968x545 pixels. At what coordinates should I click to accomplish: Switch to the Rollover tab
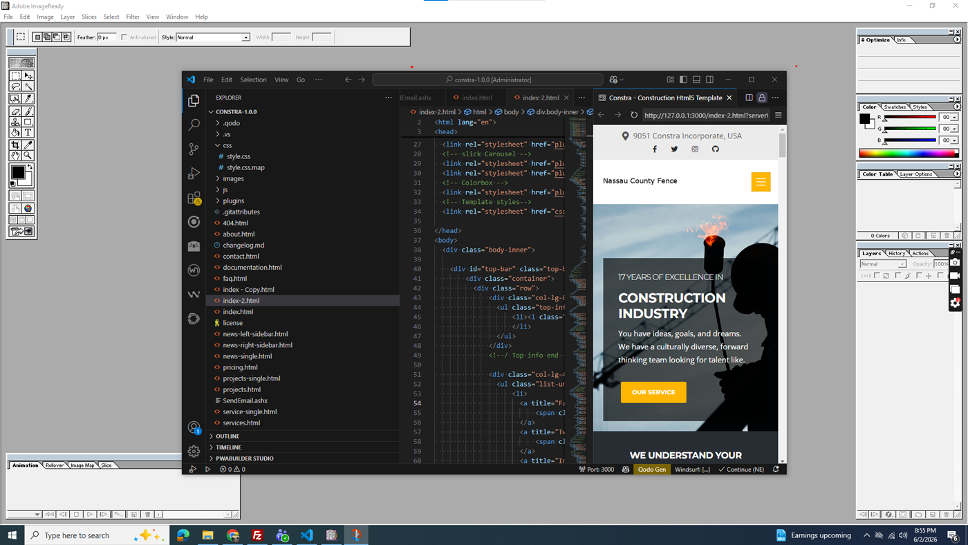click(x=54, y=465)
